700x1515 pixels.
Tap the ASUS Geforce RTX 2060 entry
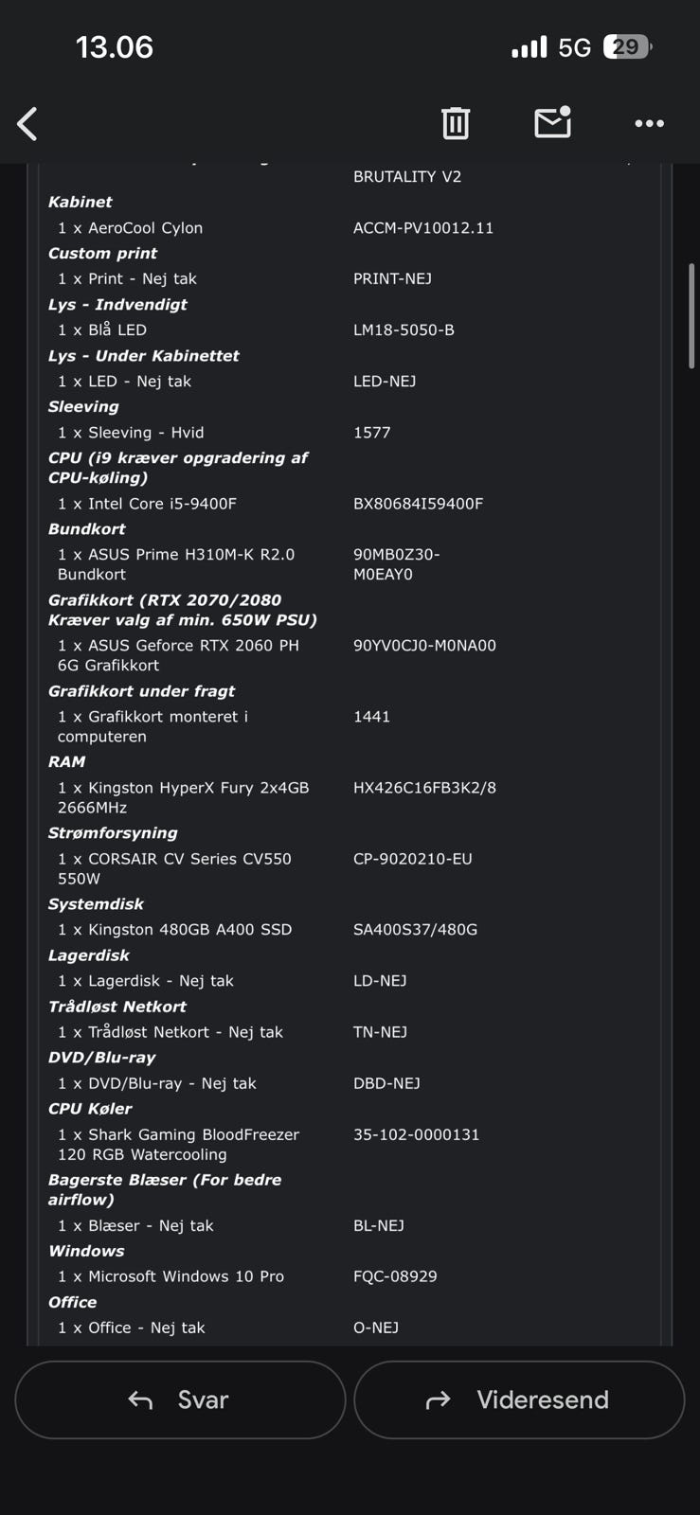pyautogui.click(x=178, y=655)
